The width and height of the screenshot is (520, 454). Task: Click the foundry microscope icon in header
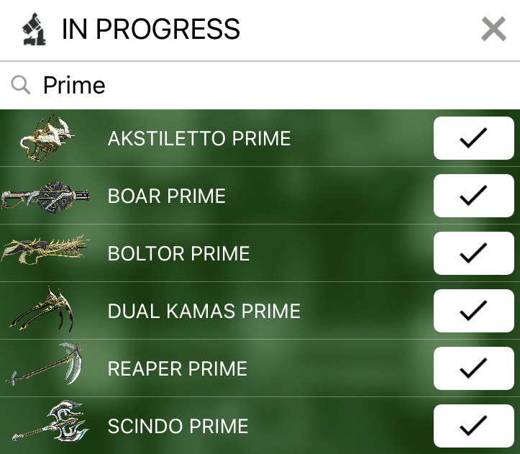click(x=32, y=29)
